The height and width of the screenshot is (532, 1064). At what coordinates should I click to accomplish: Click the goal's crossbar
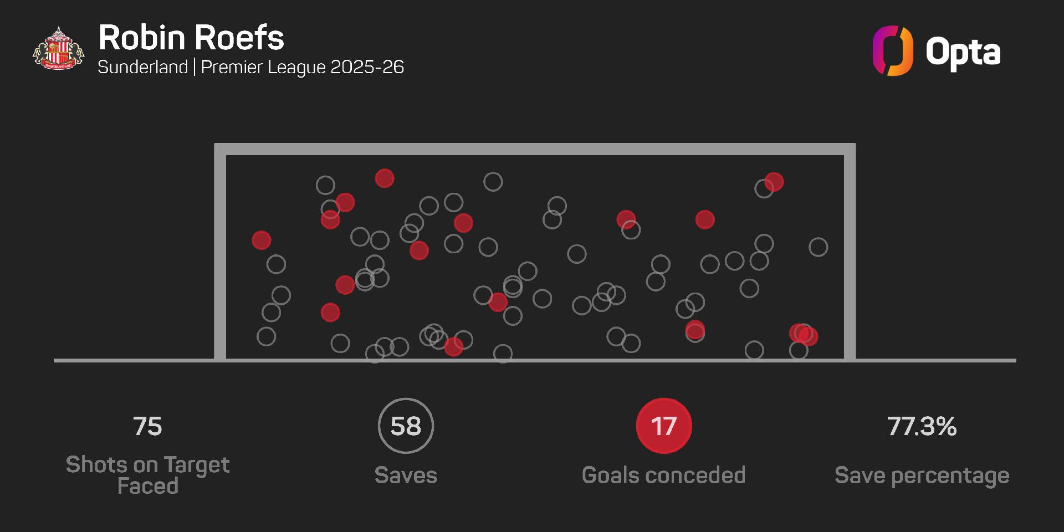tap(535, 149)
